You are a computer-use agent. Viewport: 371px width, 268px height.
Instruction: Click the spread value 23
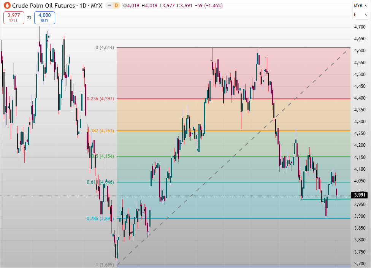(29, 17)
